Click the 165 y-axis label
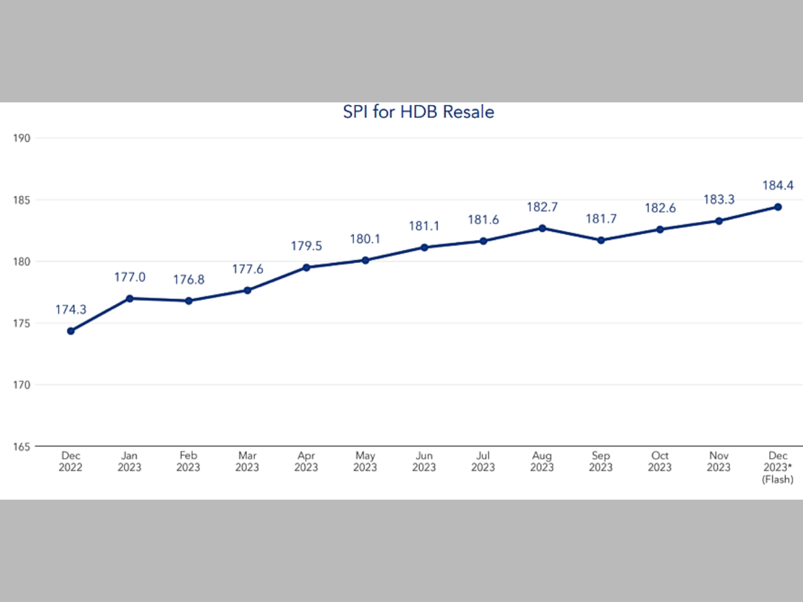The width and height of the screenshot is (803, 602). pyautogui.click(x=22, y=446)
